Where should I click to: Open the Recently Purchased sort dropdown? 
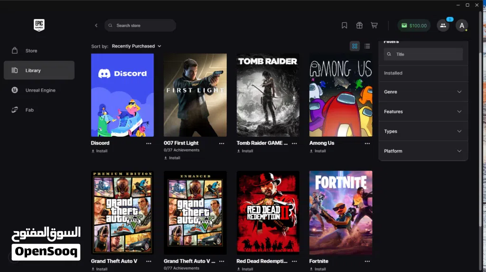tap(136, 46)
